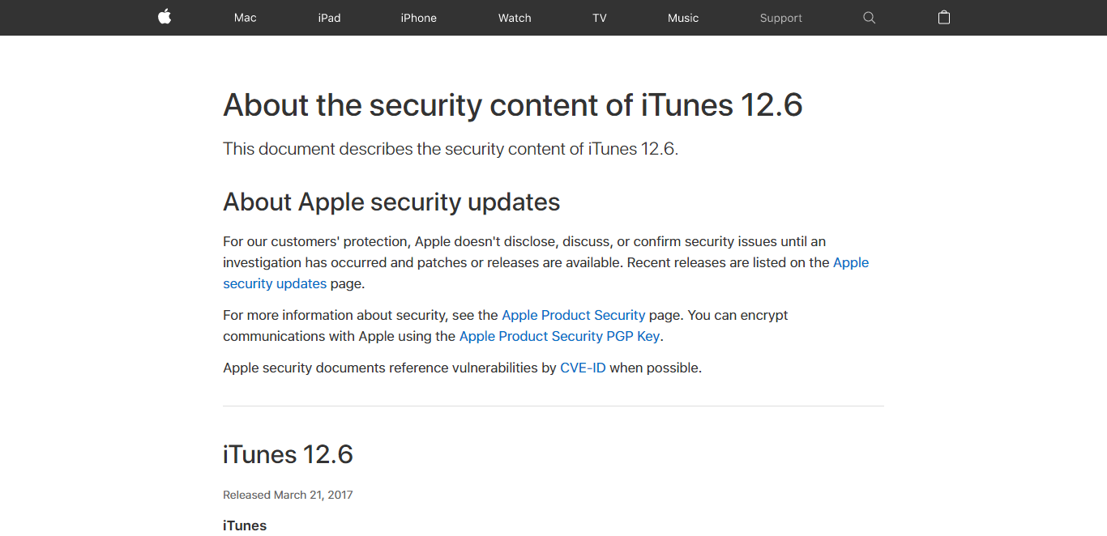
Task: Click the page title heading
Action: click(513, 105)
